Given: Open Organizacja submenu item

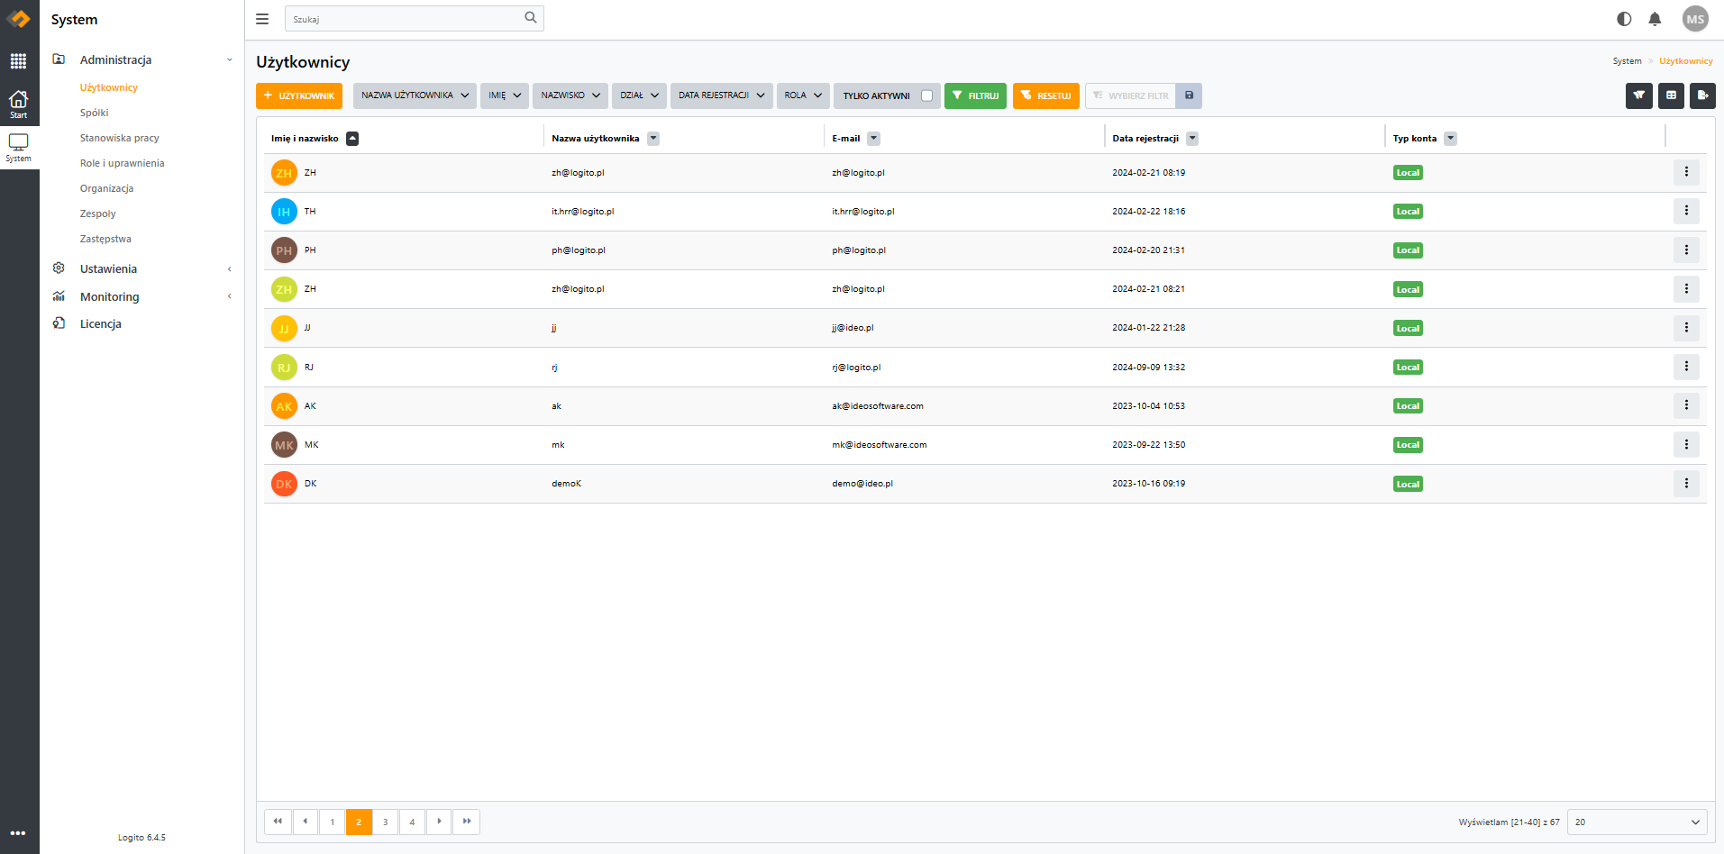Looking at the screenshot, I should pos(106,188).
